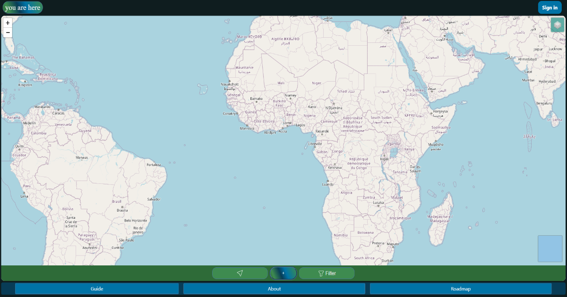Click the Tanzania label on the map
This screenshot has height=297, width=567.
click(x=400, y=172)
